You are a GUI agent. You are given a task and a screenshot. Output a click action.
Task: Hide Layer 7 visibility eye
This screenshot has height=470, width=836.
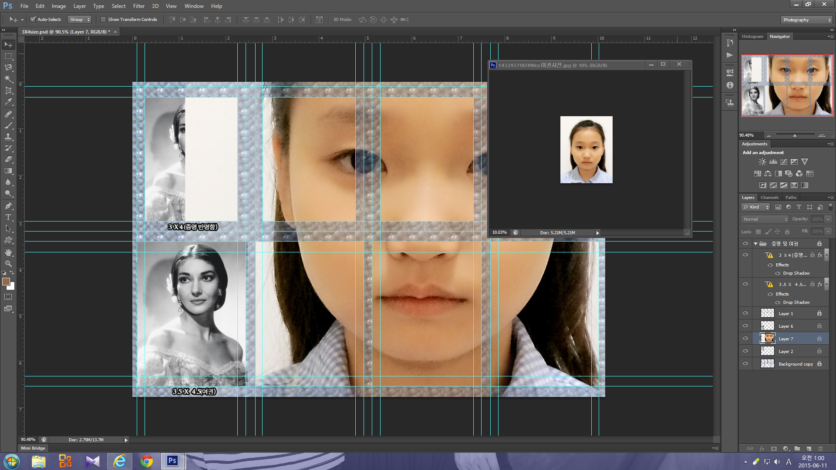(x=745, y=339)
